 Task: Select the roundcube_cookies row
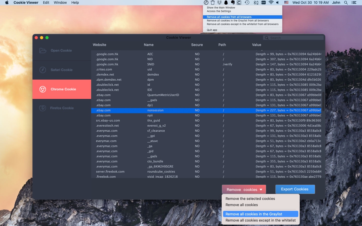206,172
